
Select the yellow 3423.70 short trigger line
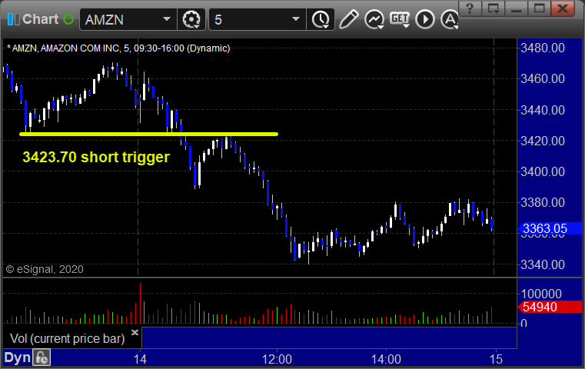tap(148, 134)
